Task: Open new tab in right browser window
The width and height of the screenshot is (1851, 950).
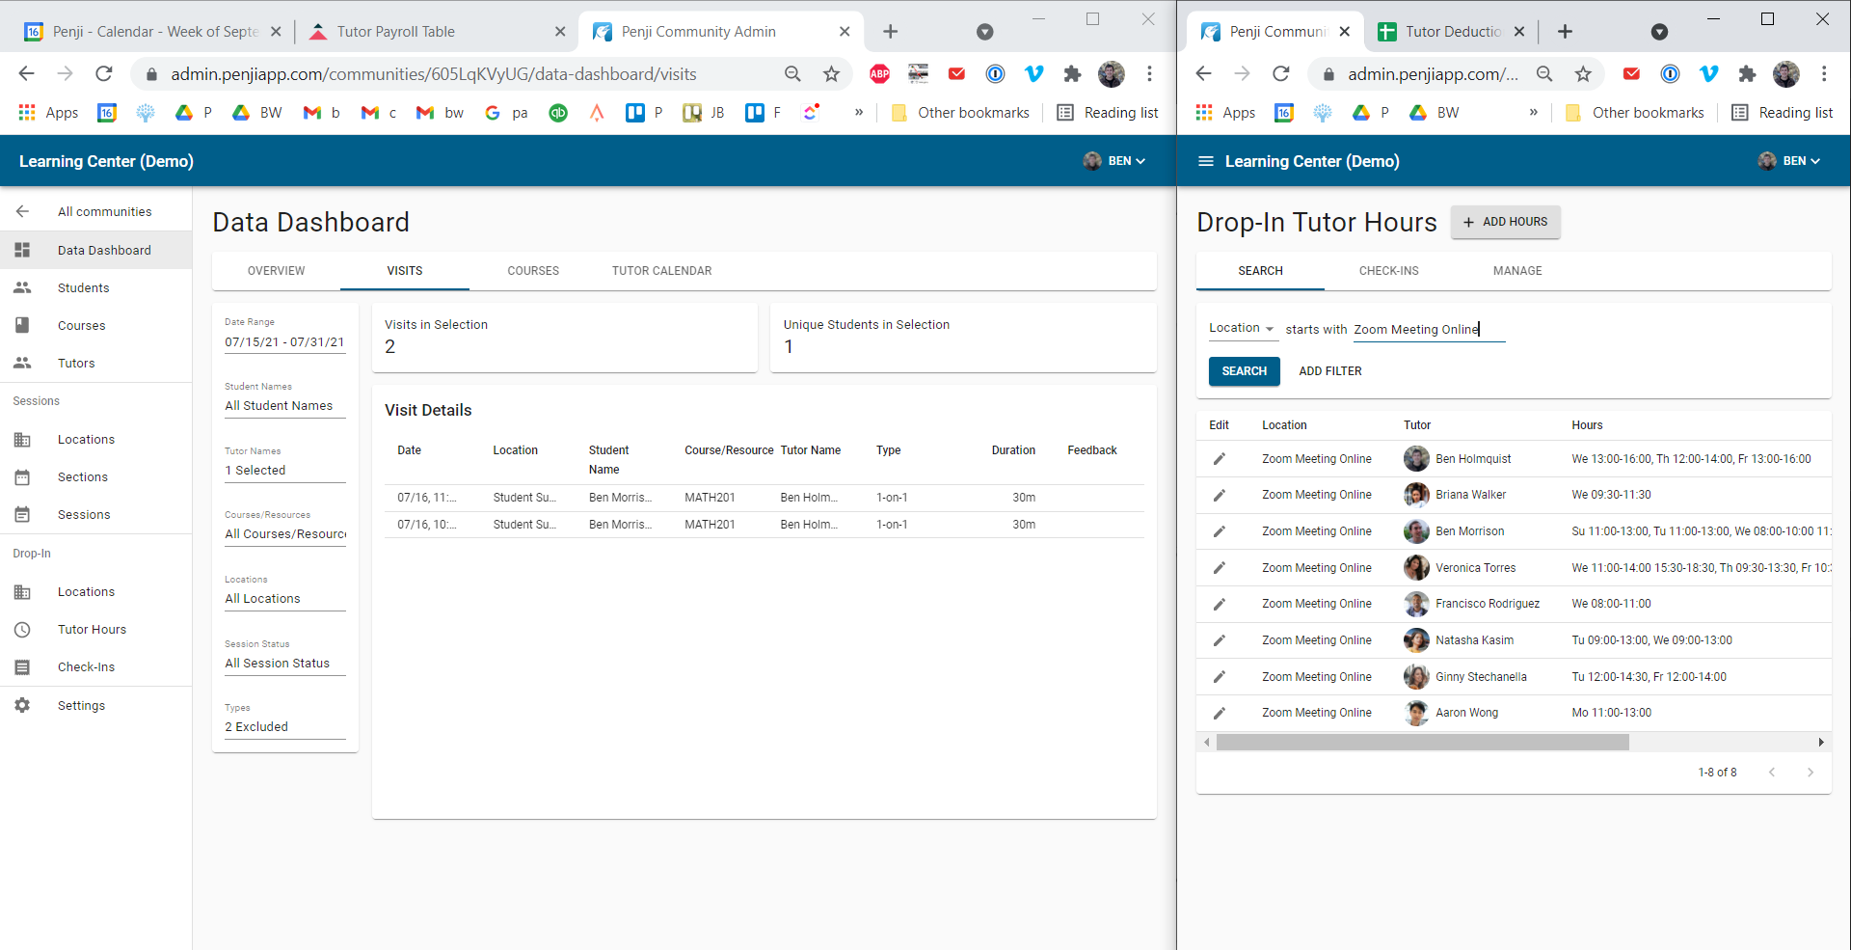Action: pyautogui.click(x=1565, y=32)
